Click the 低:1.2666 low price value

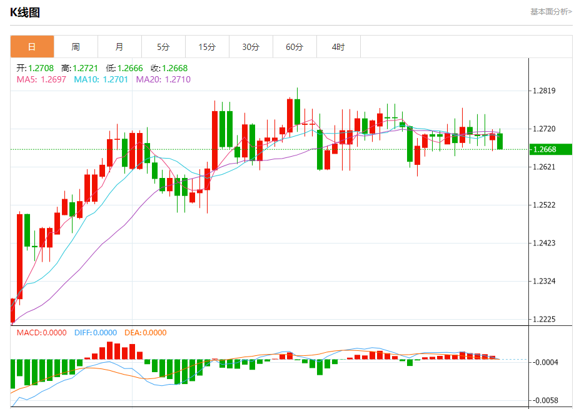(124, 68)
